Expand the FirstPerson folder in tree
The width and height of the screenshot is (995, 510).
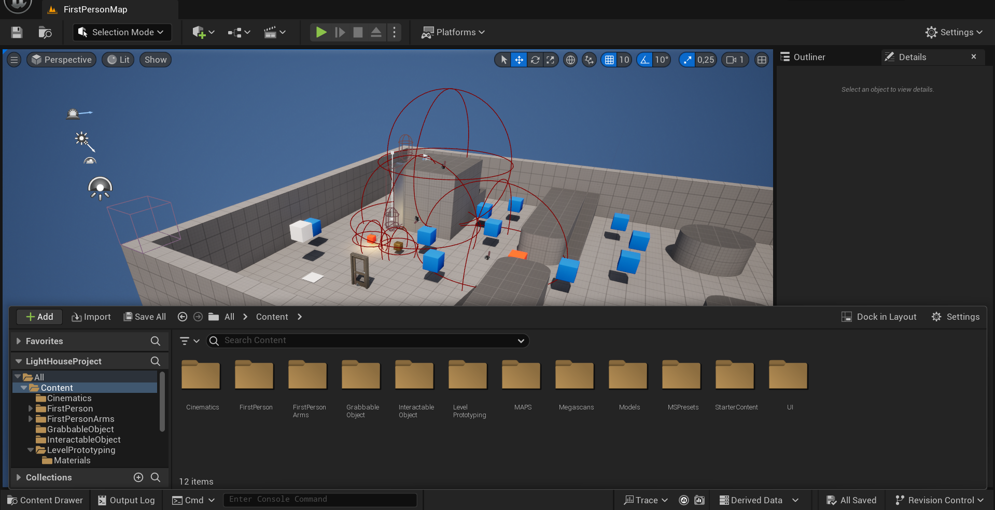31,408
